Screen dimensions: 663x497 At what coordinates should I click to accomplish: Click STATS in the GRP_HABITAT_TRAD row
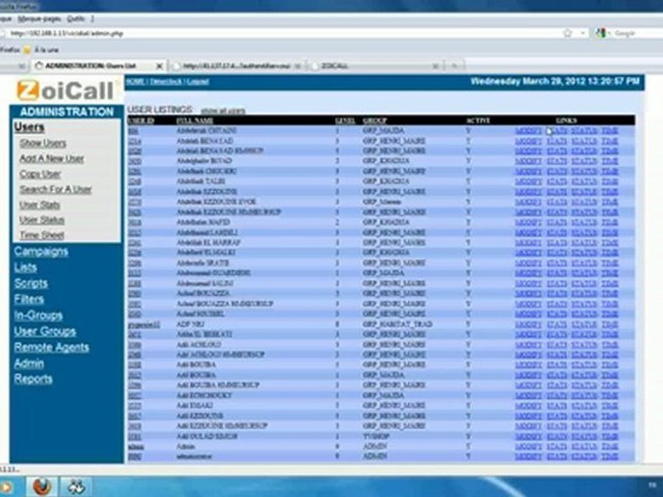[x=557, y=324]
